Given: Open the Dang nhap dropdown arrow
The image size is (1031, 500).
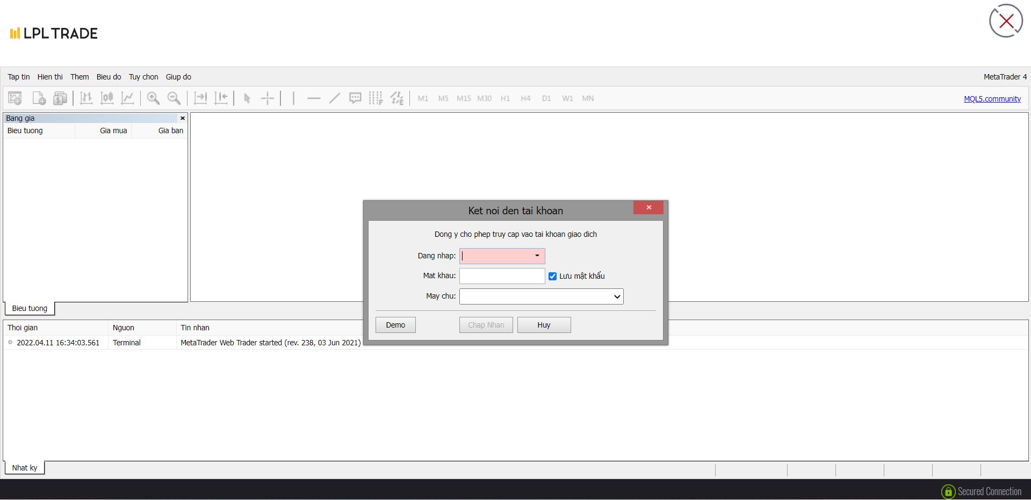Looking at the screenshot, I should coord(537,256).
